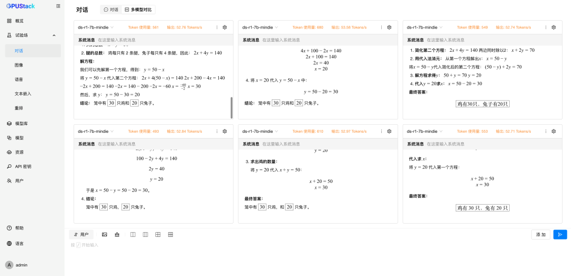
Task: Open model dropdown in the 553-token panel
Action: [425, 131]
